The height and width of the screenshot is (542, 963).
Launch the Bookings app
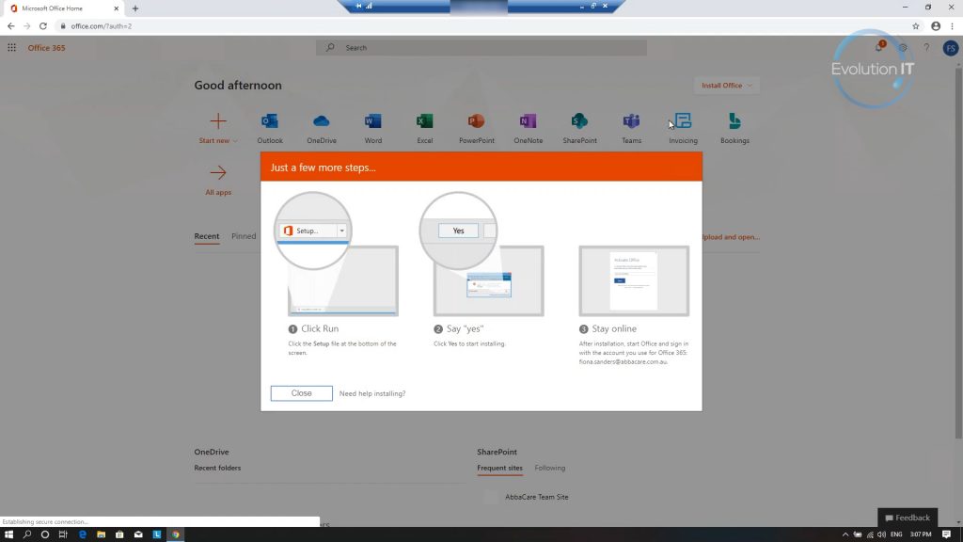[x=734, y=128]
